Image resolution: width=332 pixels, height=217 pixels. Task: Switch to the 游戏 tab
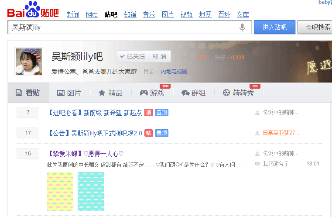click(152, 93)
